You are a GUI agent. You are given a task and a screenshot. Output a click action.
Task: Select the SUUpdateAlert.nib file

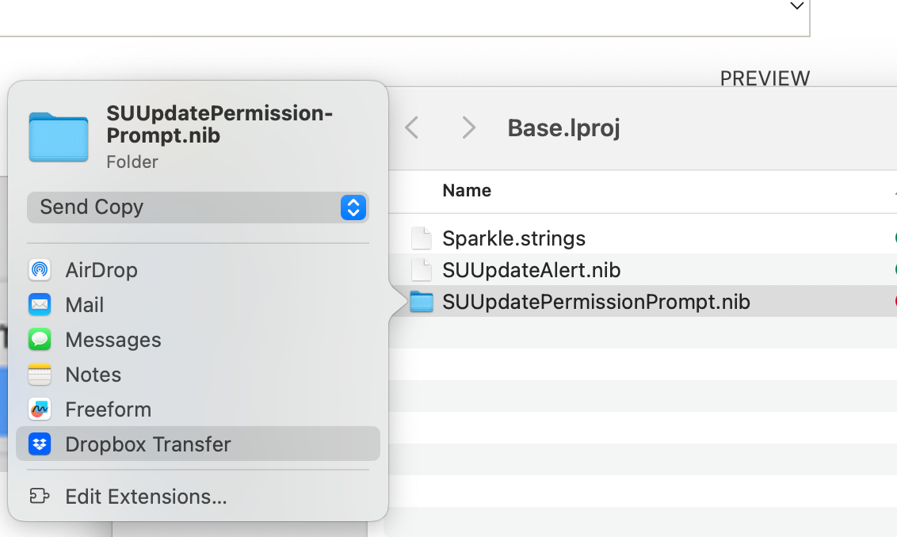pyautogui.click(x=531, y=270)
